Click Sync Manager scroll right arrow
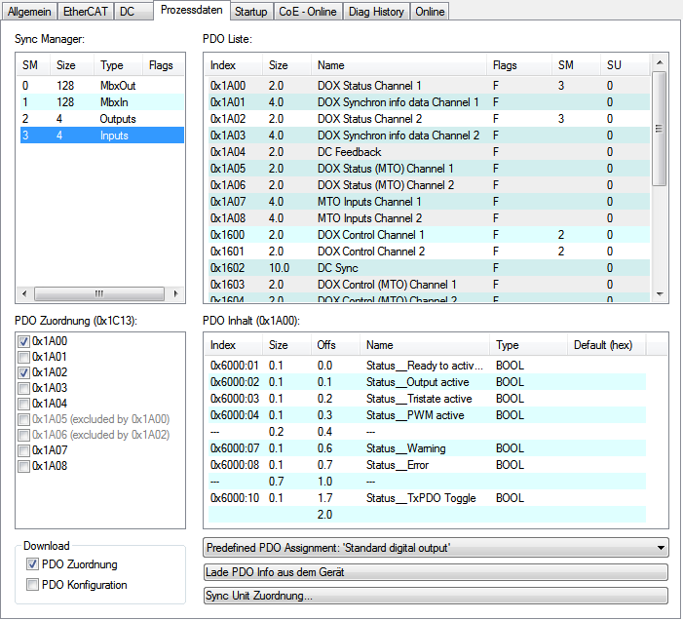The width and height of the screenshot is (683, 620). [x=175, y=293]
